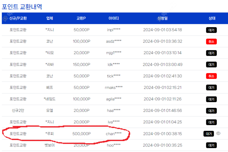Click the 신규/P교환 column header
The height and width of the screenshot is (152, 228).
(x=18, y=18)
